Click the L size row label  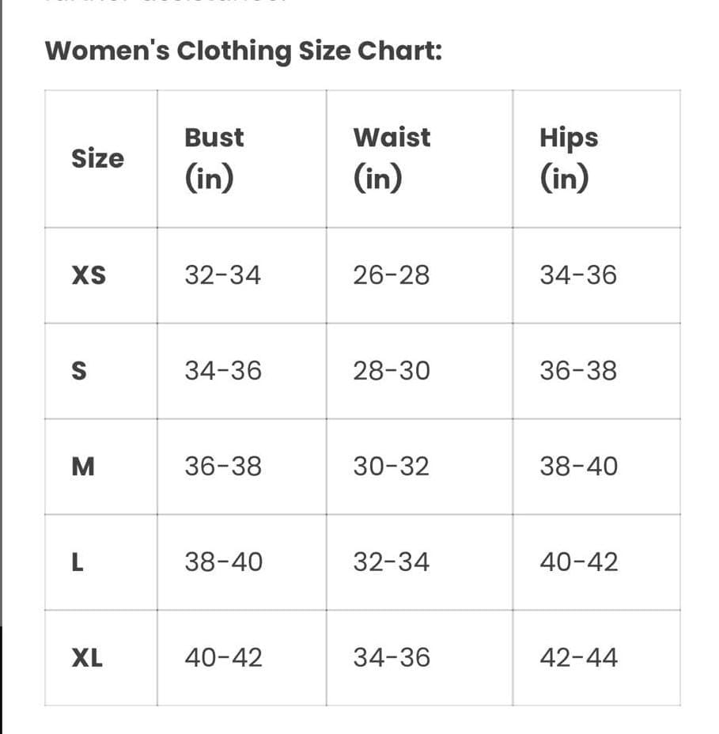(x=78, y=562)
